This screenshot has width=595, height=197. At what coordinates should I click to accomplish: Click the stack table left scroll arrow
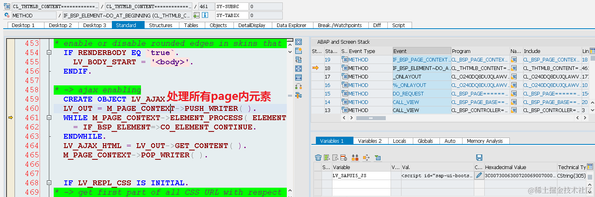[344, 118]
